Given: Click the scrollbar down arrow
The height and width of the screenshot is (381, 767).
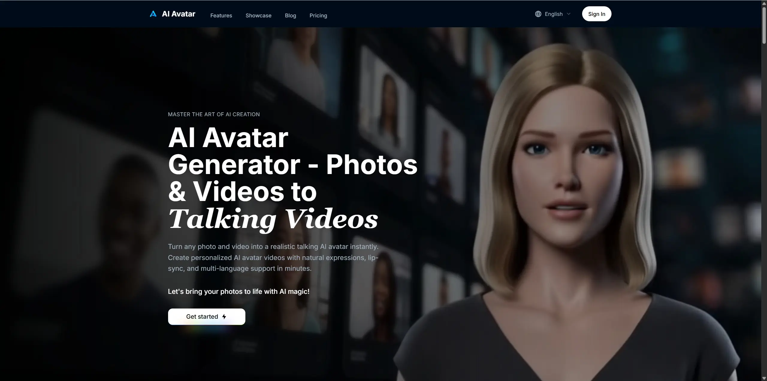Looking at the screenshot, I should coord(764,378).
